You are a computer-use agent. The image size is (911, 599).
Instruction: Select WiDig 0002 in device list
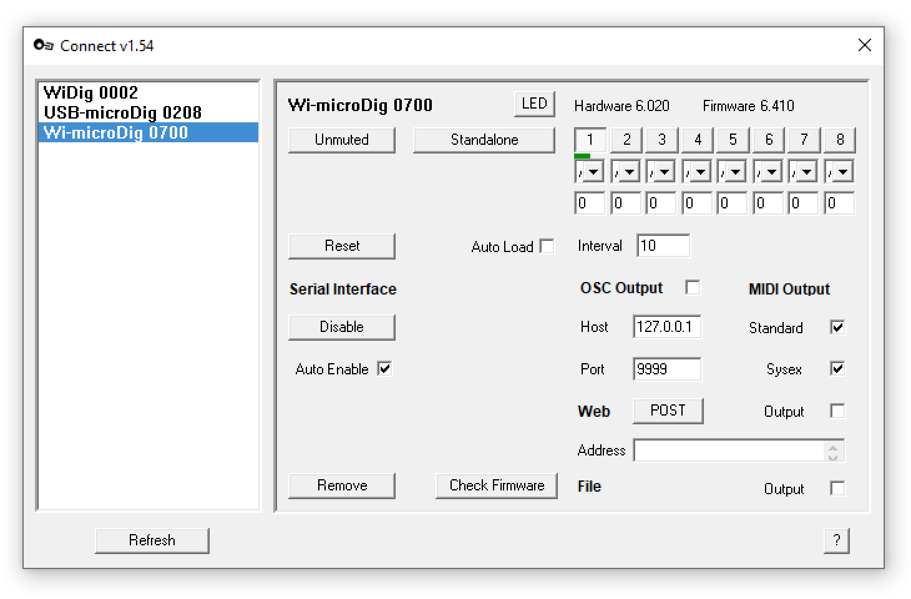(91, 93)
